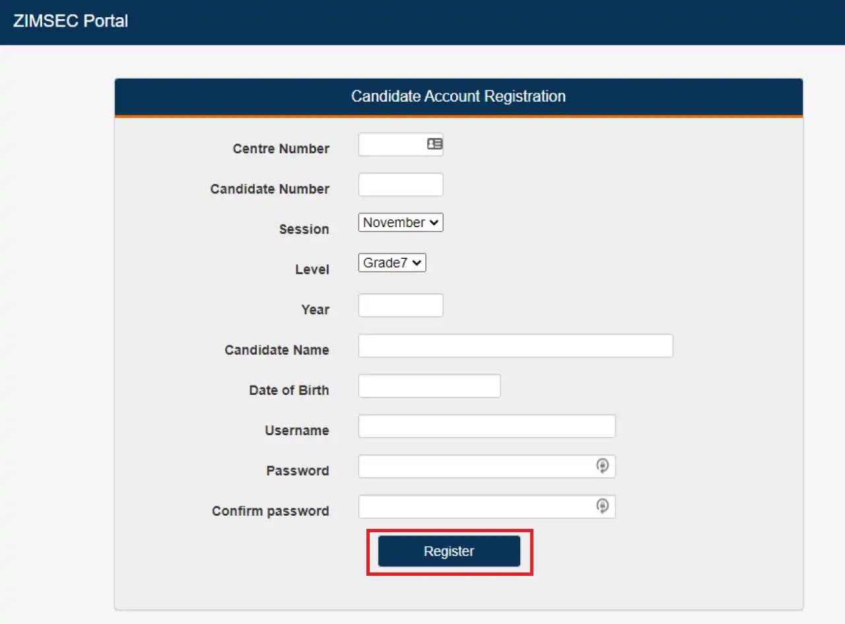Image resolution: width=845 pixels, height=624 pixels.
Task: Click the Level label text
Action: 312,269
